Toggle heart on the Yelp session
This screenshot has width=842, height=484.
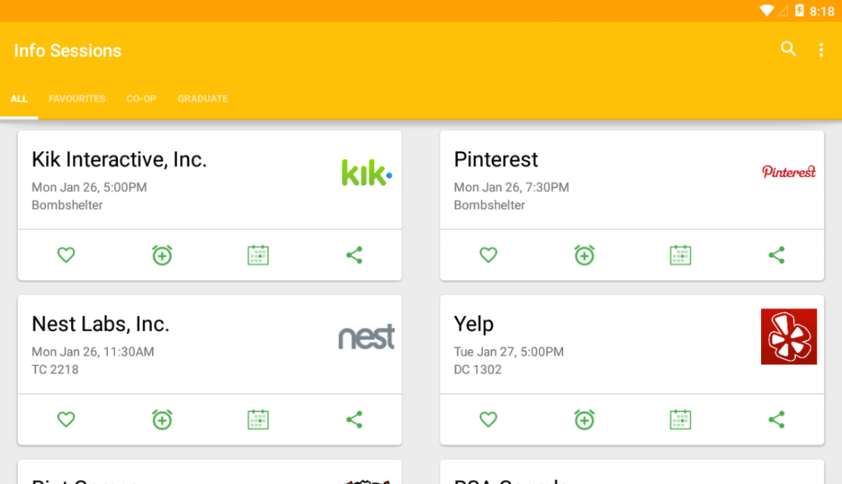(488, 419)
